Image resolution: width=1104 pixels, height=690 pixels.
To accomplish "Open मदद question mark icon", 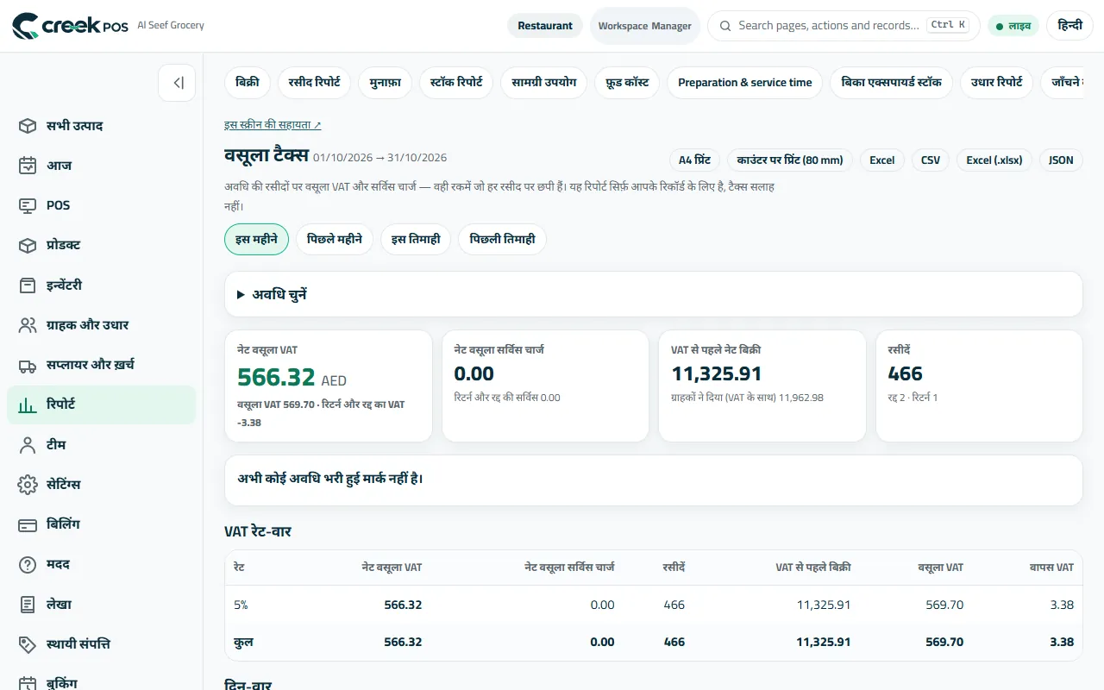I will [x=28, y=565].
